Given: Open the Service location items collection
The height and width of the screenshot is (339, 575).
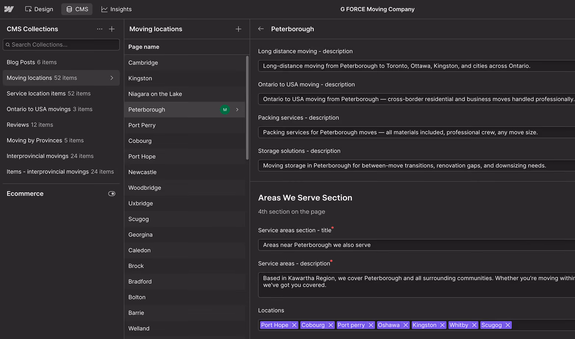Looking at the screenshot, I should point(61,94).
